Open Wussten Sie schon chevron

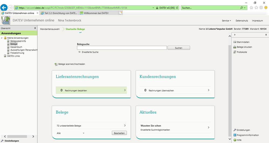[x=209, y=127]
